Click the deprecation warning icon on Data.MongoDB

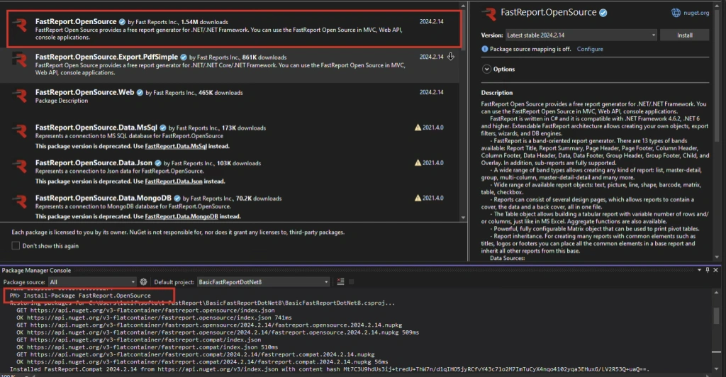tap(418, 198)
